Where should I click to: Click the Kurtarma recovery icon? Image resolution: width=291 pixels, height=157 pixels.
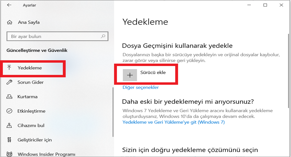point(9,96)
